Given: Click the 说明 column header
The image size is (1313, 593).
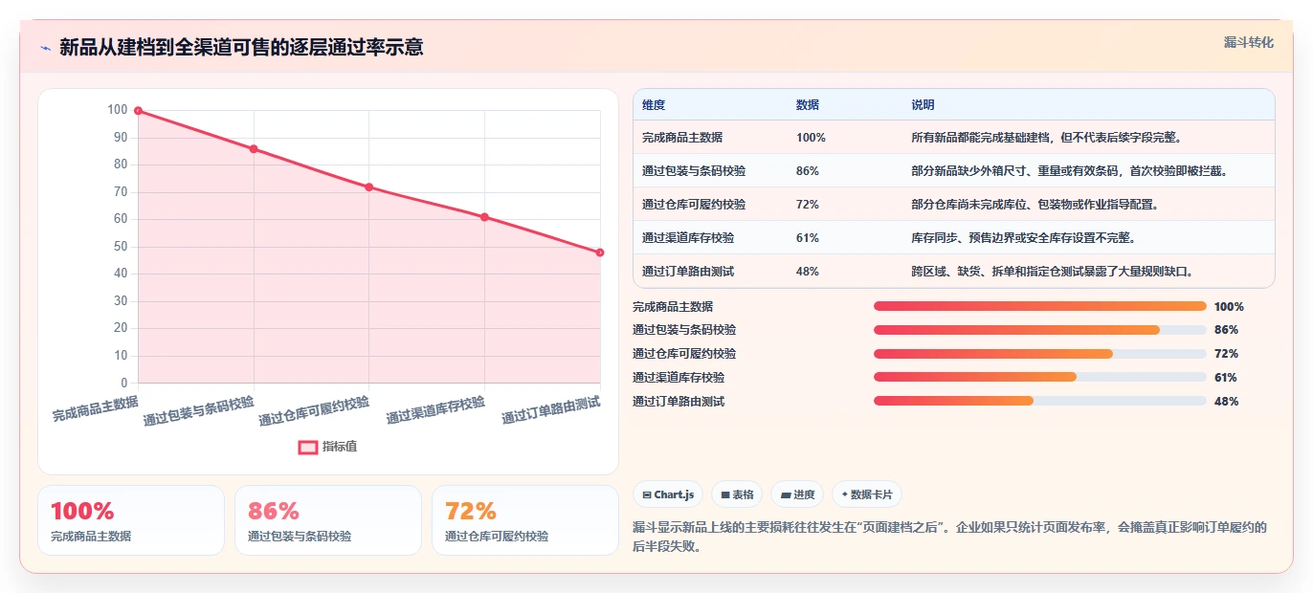Looking at the screenshot, I should (x=923, y=105).
